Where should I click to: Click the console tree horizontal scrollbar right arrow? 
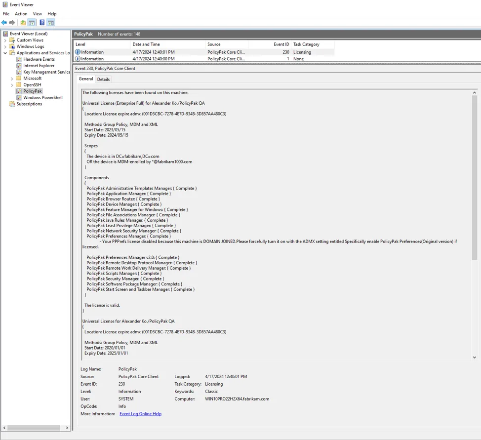click(67, 428)
